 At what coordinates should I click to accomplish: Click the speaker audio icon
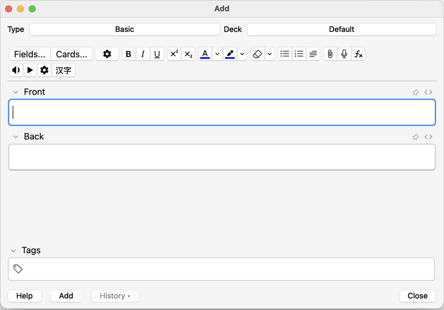tap(16, 70)
